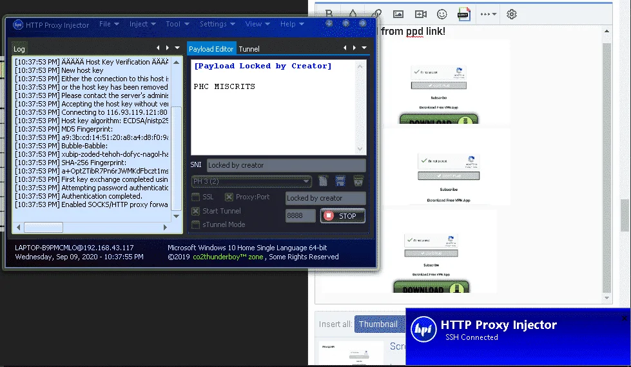This screenshot has width=631, height=367.
Task: Click log scrollbar down arrow
Action: 176,216
